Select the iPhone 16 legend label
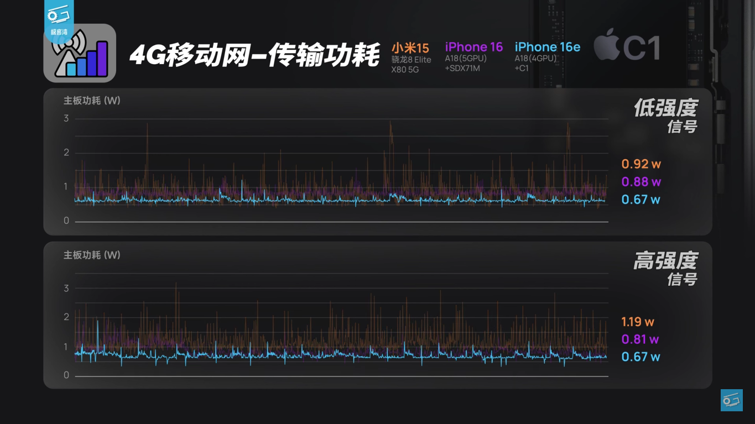Viewport: 755px width, 424px height. click(474, 47)
